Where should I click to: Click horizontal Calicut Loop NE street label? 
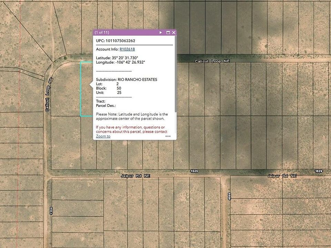pos(212,61)
